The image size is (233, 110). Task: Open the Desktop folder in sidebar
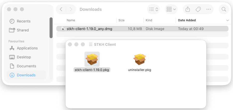click(x=24, y=57)
